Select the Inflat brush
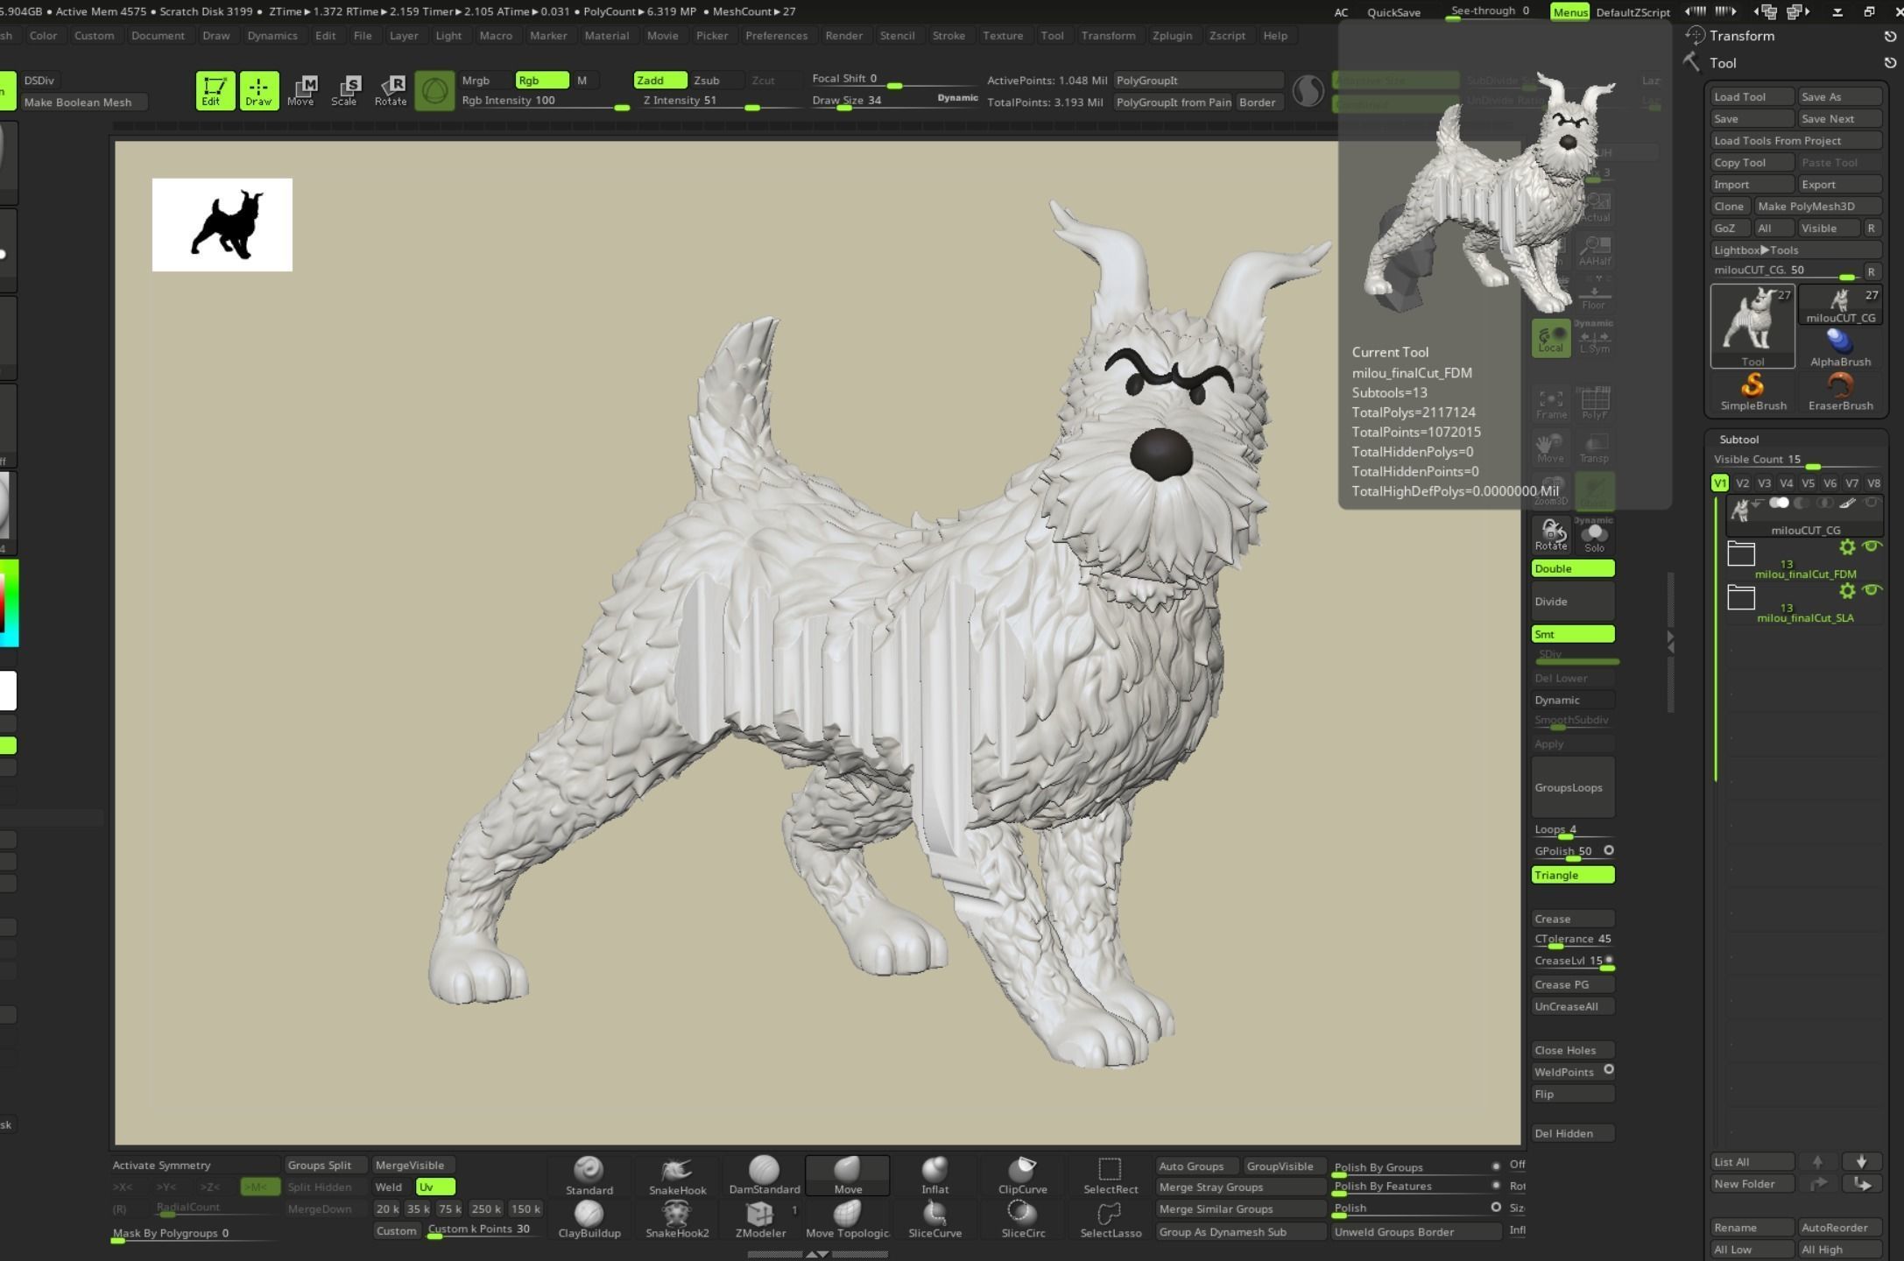Image resolution: width=1904 pixels, height=1261 pixels. [934, 1175]
